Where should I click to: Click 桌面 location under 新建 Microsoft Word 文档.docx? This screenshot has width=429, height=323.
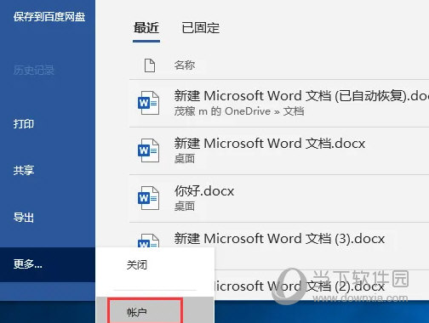(x=185, y=159)
